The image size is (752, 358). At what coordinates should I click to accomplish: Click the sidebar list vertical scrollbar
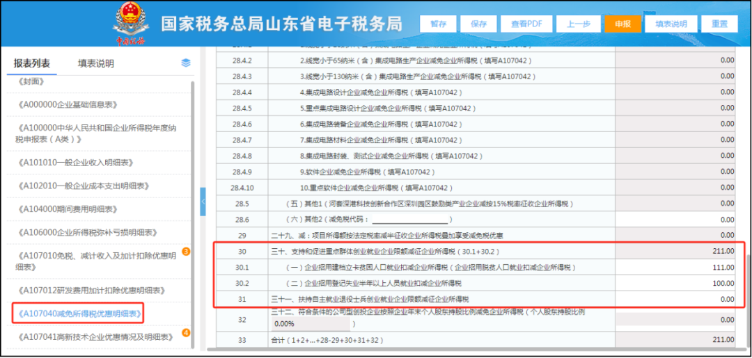pyautogui.click(x=193, y=214)
